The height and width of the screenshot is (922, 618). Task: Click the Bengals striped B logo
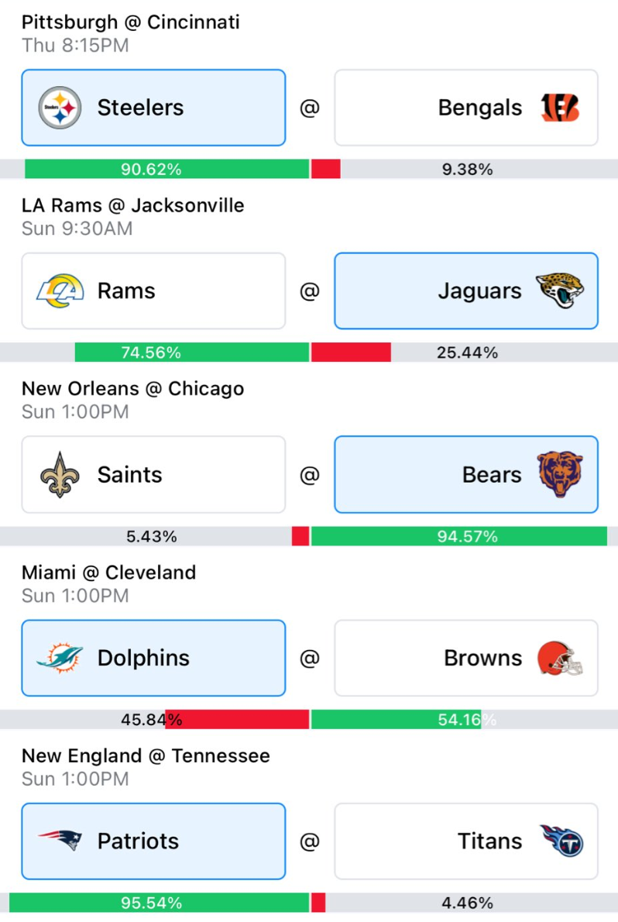560,108
